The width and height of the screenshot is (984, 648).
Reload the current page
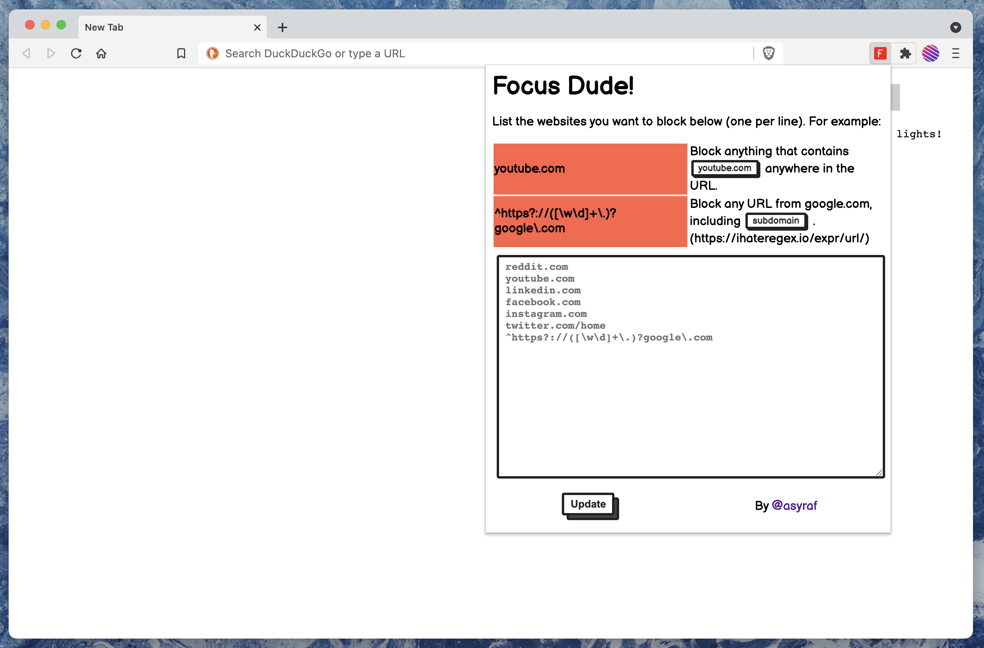[76, 53]
